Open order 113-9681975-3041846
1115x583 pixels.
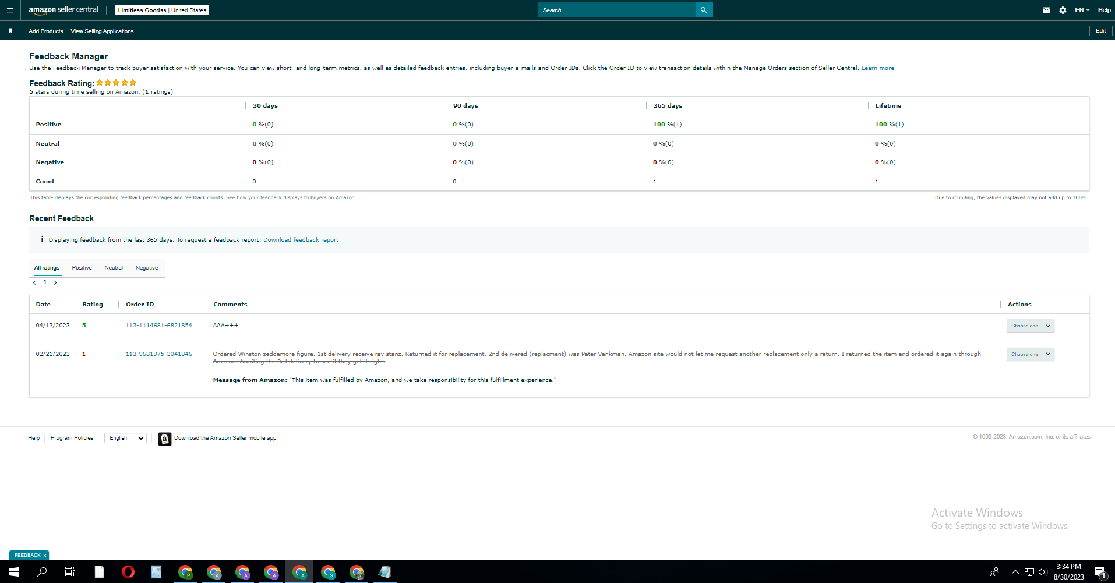(x=158, y=354)
